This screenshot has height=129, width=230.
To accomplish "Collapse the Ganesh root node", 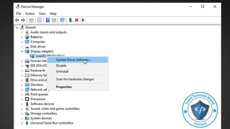I will (x=17, y=28).
